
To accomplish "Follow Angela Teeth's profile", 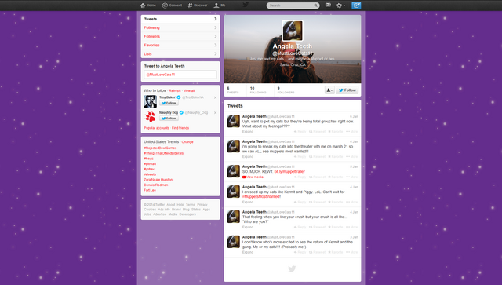I will pyautogui.click(x=347, y=90).
